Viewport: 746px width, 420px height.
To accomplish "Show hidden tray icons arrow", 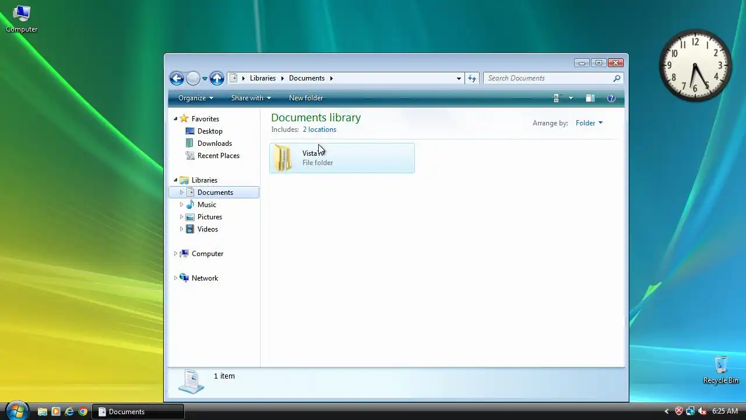I will [667, 412].
